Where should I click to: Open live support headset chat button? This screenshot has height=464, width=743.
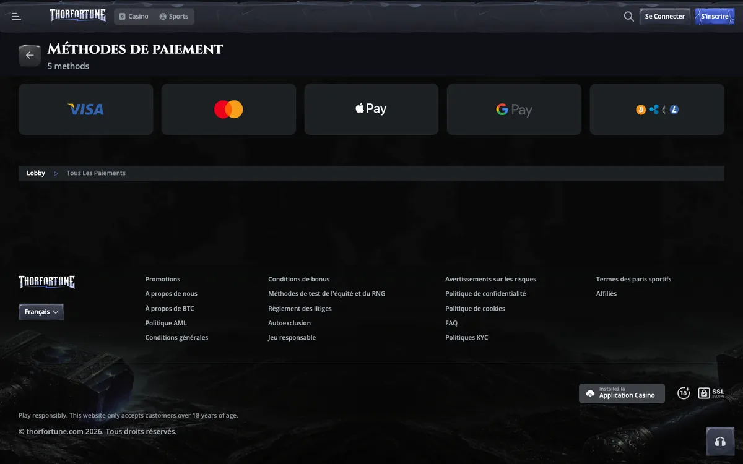[x=720, y=441]
